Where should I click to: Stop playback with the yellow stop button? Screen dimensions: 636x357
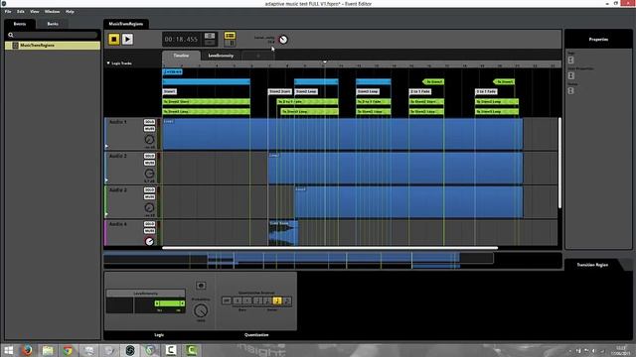click(114, 39)
